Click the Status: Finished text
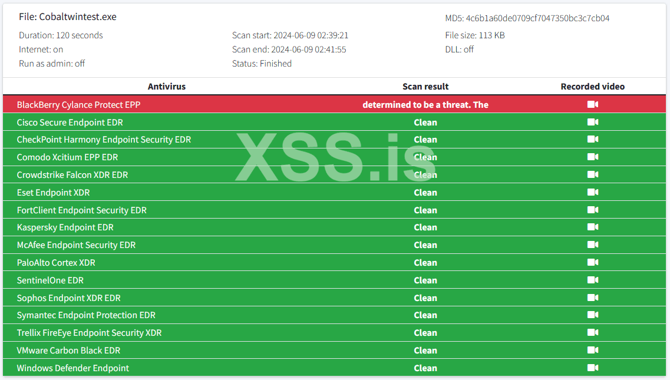670x380 pixels. tap(262, 63)
